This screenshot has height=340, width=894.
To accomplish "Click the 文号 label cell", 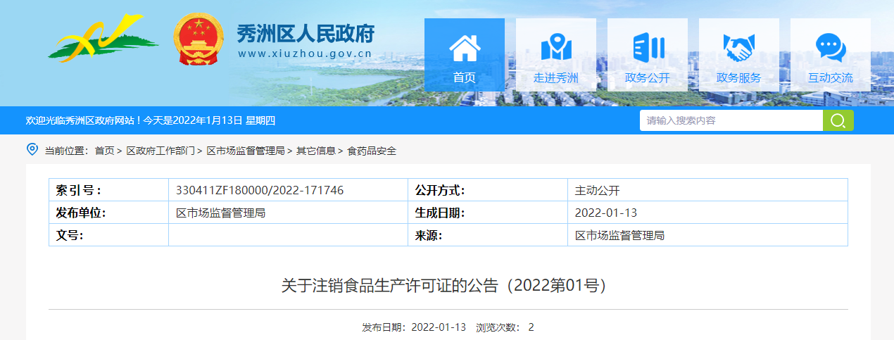I will tap(108, 235).
